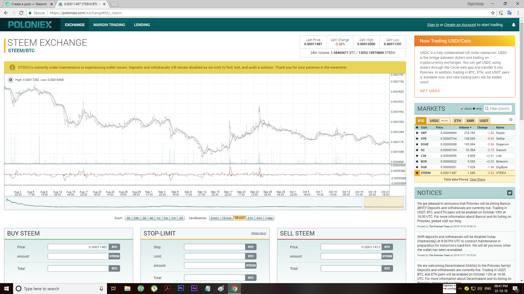
Task: Toggle the star for DOGE coin
Action: pyautogui.click(x=417, y=145)
